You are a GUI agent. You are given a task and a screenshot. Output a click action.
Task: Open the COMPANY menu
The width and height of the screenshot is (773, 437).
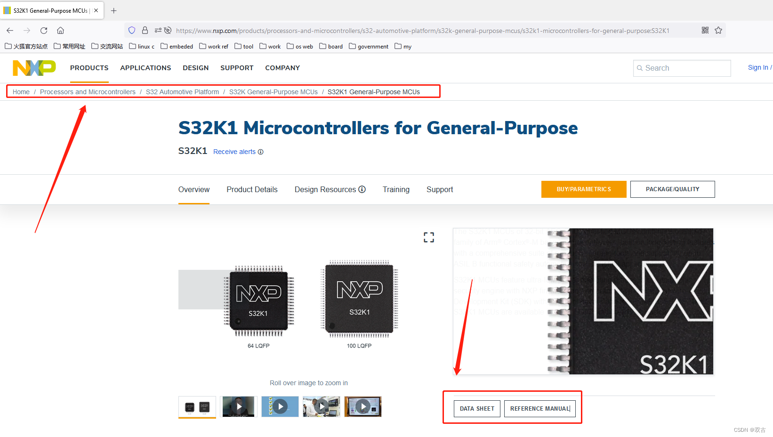282,68
